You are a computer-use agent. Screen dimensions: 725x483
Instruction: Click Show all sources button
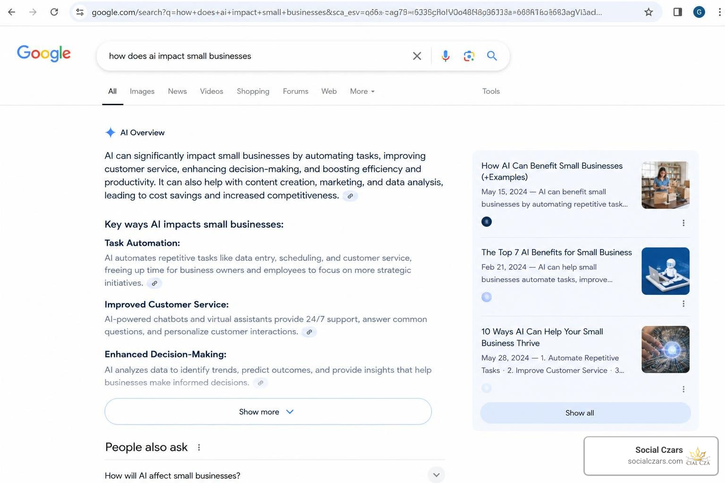coord(585,413)
